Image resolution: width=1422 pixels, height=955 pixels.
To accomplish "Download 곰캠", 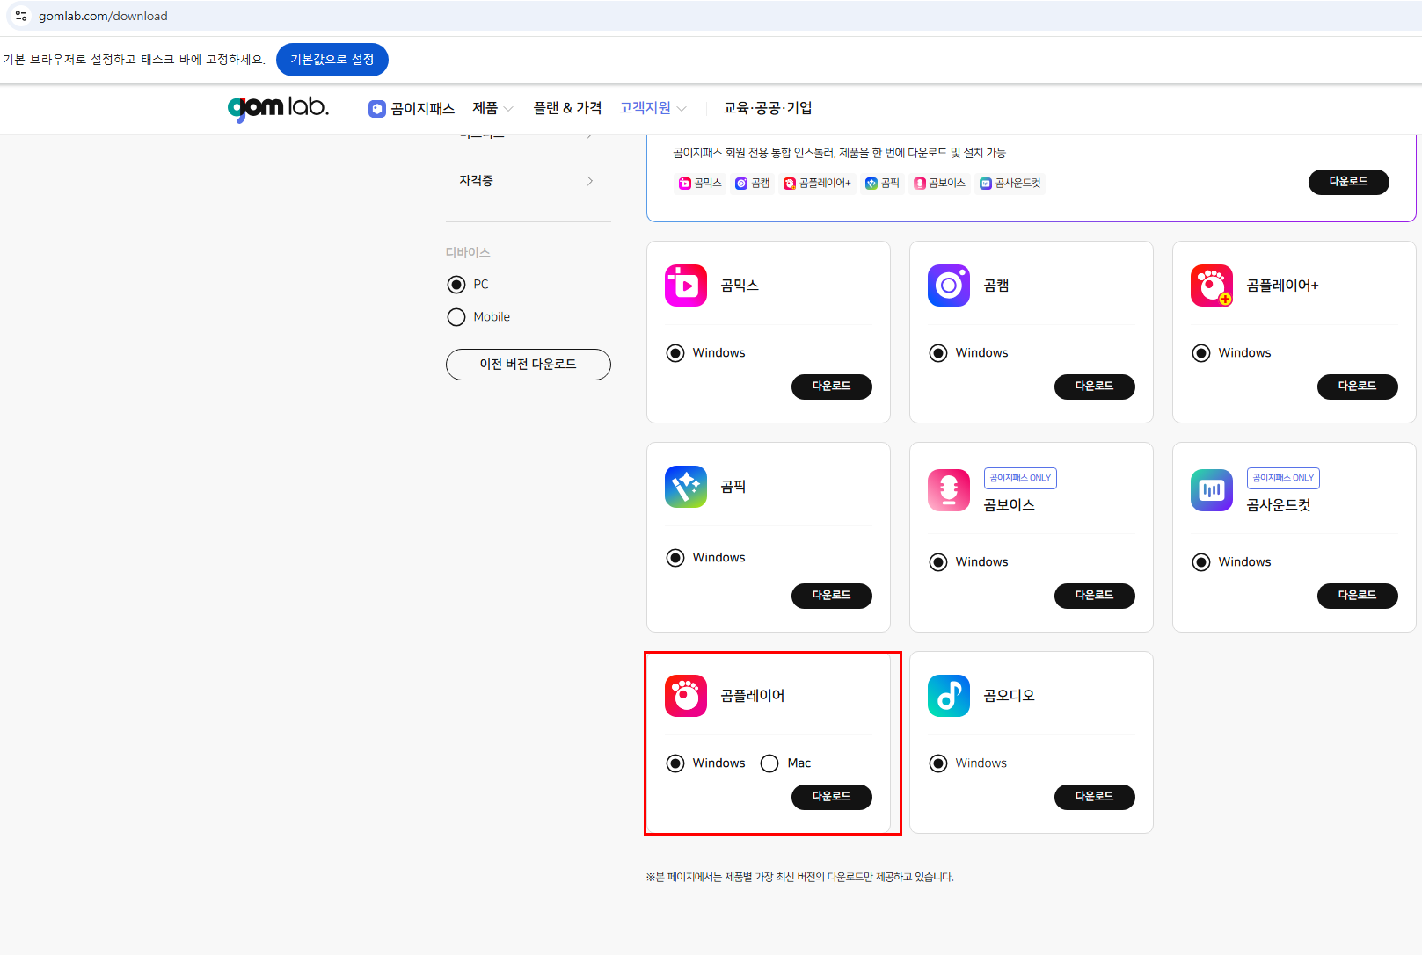I will pyautogui.click(x=1095, y=387).
